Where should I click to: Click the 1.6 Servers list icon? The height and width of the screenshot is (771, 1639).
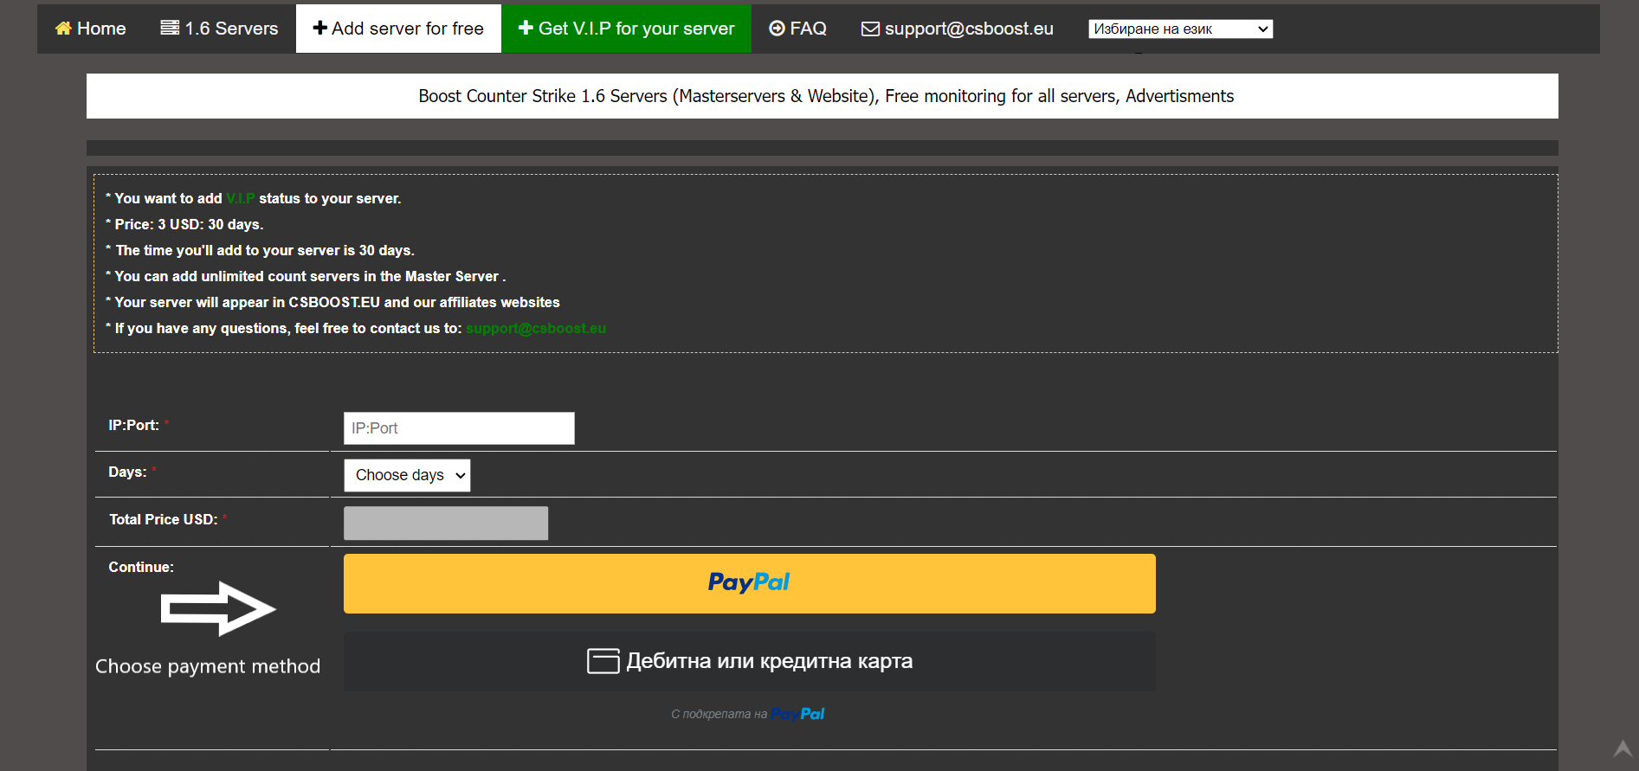point(170,28)
